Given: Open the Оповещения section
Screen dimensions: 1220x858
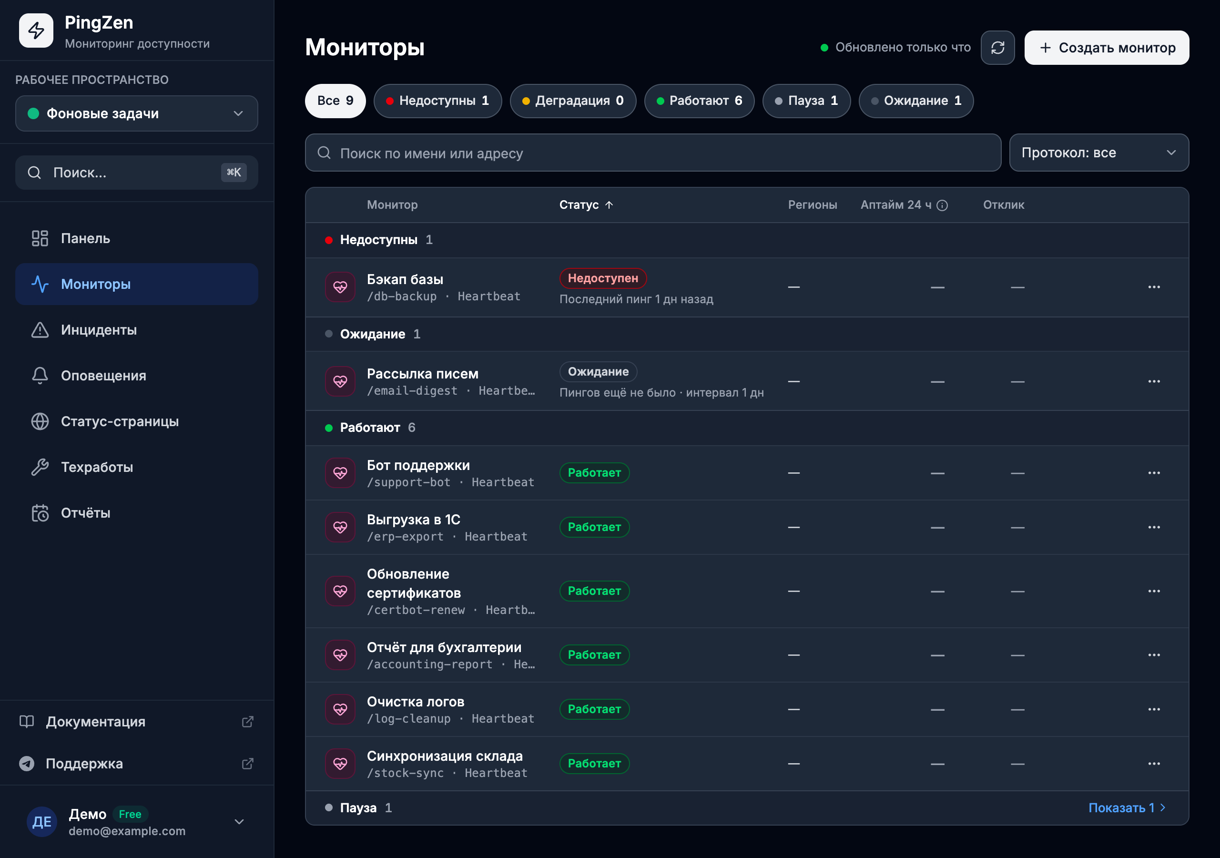Looking at the screenshot, I should point(137,375).
